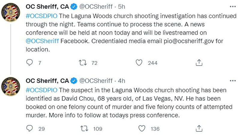240x137 pixels.
Task: Open #OCSDPIO hashtag in second tweet
Action: pyautogui.click(x=41, y=90)
